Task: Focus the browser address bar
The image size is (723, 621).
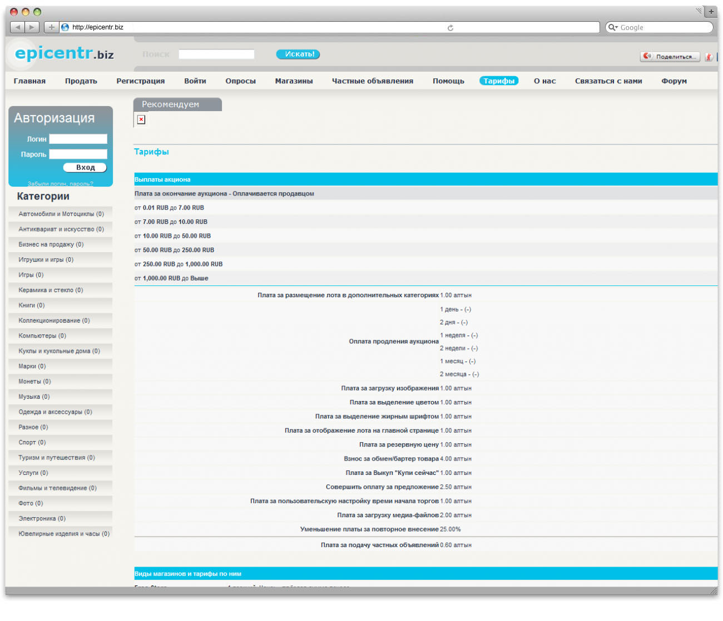Action: [x=330, y=27]
